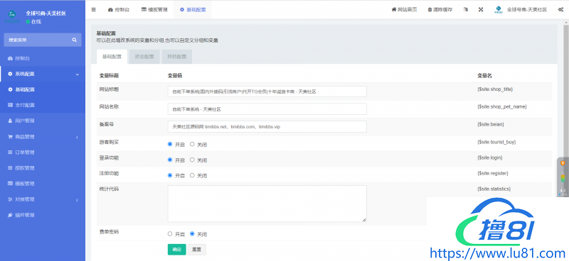Toggle the sidebar with the hamburger icon
This screenshot has height=261, width=569.
(x=94, y=10)
